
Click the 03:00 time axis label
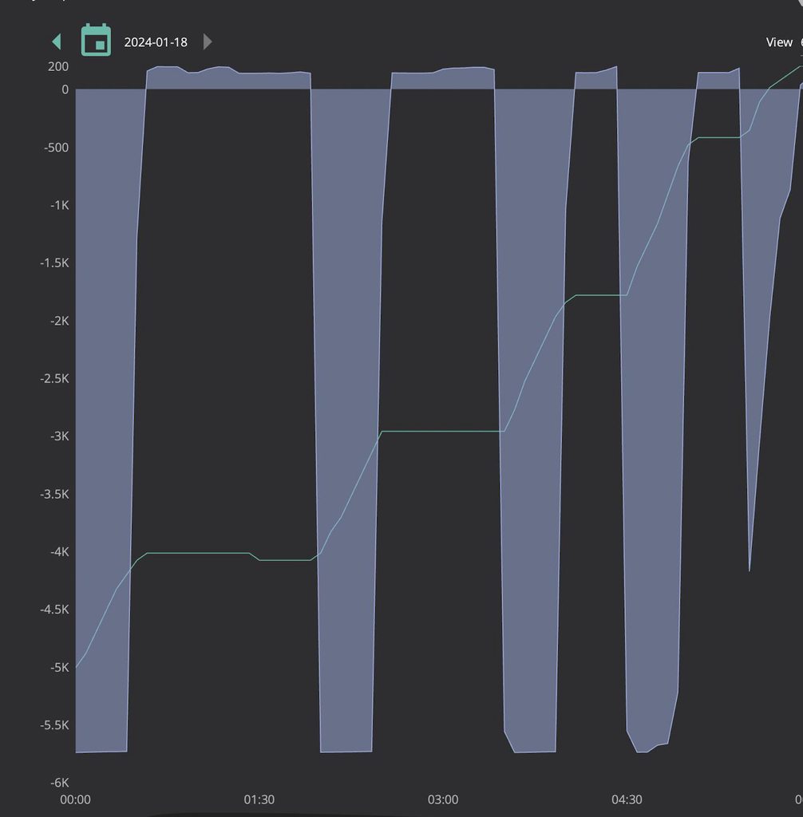[443, 799]
